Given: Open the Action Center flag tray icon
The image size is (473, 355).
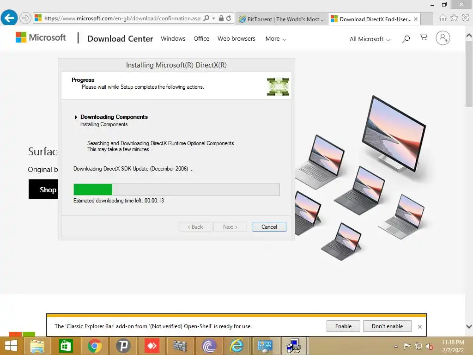Looking at the screenshot, I should (x=407, y=346).
